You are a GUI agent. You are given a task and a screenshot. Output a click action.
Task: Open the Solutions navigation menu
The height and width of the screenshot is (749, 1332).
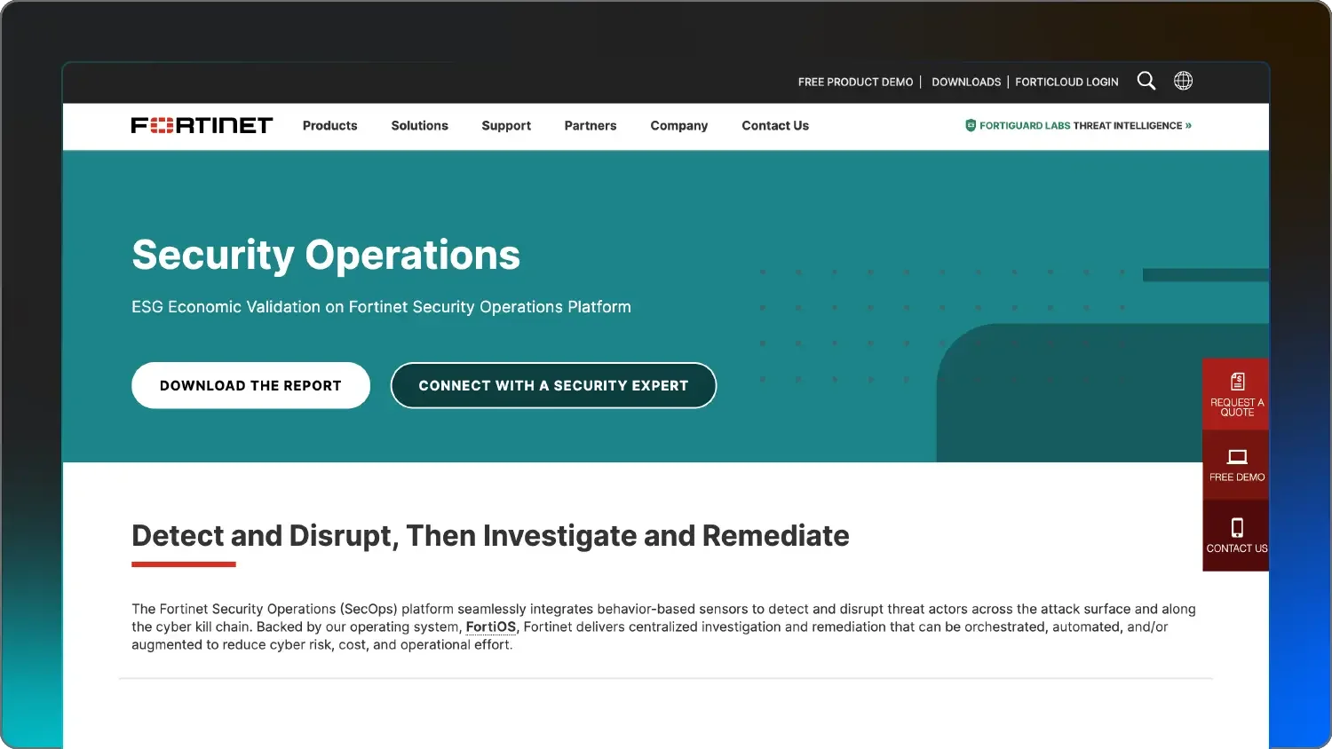click(x=419, y=125)
